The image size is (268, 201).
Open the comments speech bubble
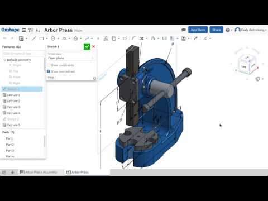click(x=184, y=30)
